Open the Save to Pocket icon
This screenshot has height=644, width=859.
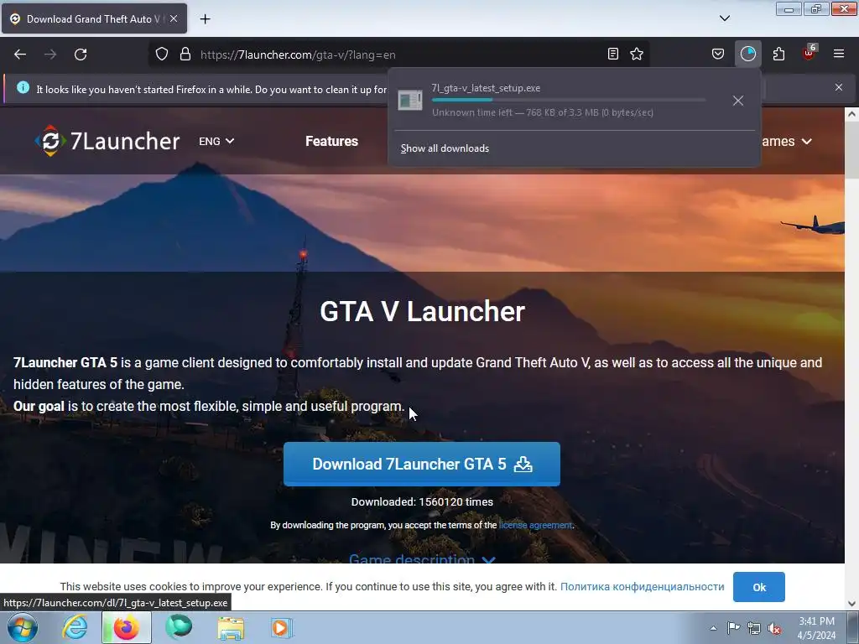(x=718, y=54)
